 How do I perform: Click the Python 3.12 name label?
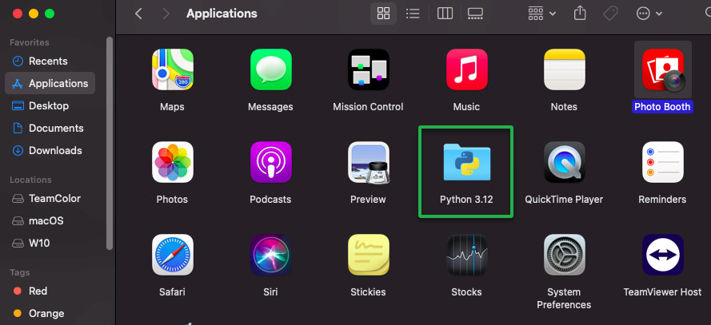[466, 199]
